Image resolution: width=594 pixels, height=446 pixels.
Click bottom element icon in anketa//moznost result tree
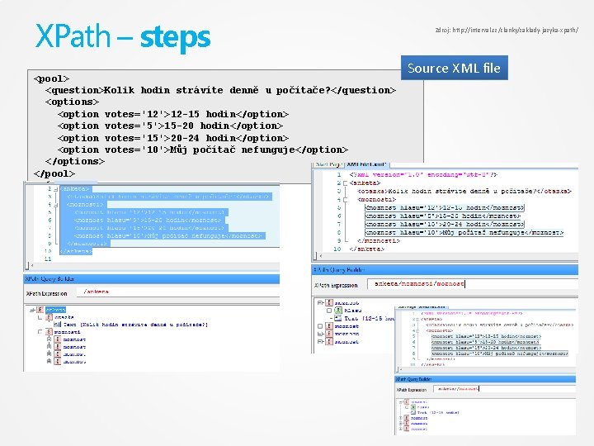coord(407,429)
